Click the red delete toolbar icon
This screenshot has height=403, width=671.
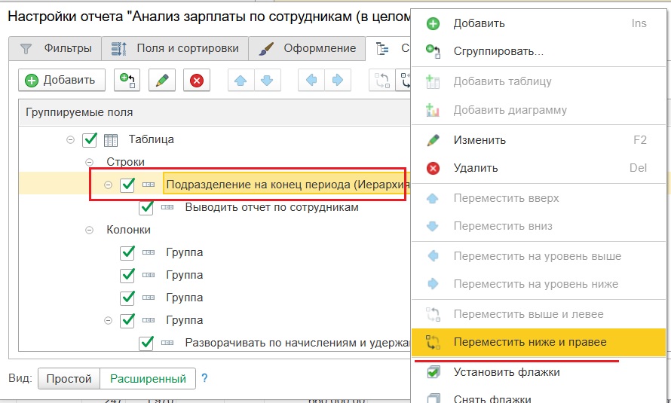197,80
